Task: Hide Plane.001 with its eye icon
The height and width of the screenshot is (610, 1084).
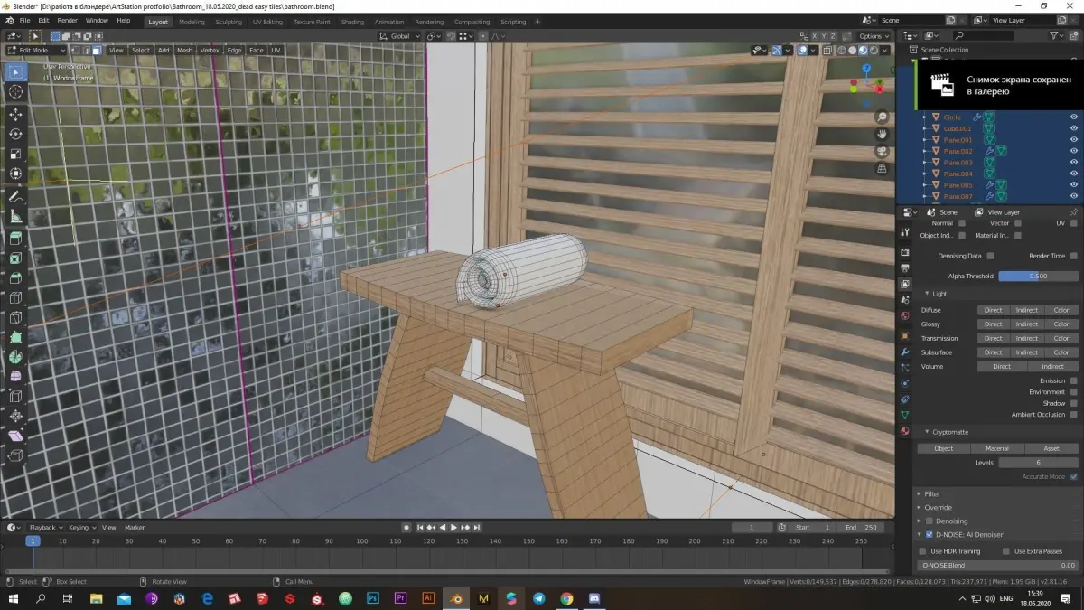Action: 1074,140
